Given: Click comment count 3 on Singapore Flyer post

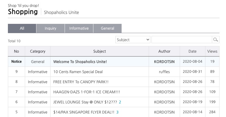Looking at the screenshot, I should [117, 112].
